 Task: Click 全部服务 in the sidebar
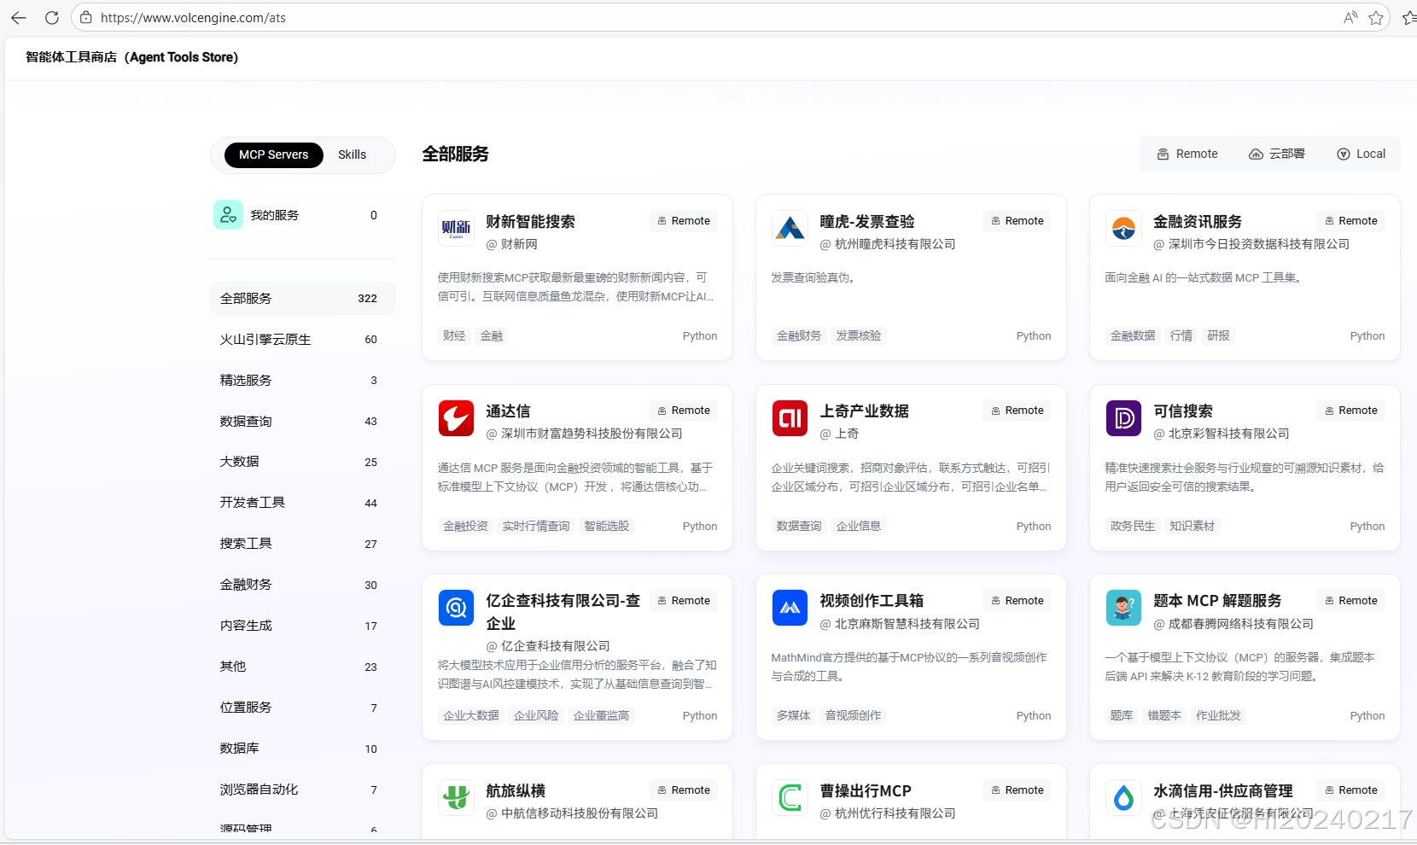246,298
